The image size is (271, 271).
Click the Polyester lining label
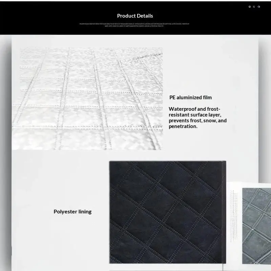click(72, 211)
